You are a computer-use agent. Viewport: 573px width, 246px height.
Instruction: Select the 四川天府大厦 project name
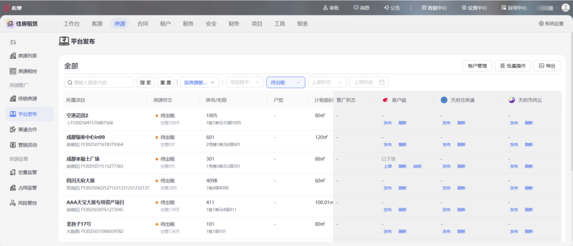[81, 180]
